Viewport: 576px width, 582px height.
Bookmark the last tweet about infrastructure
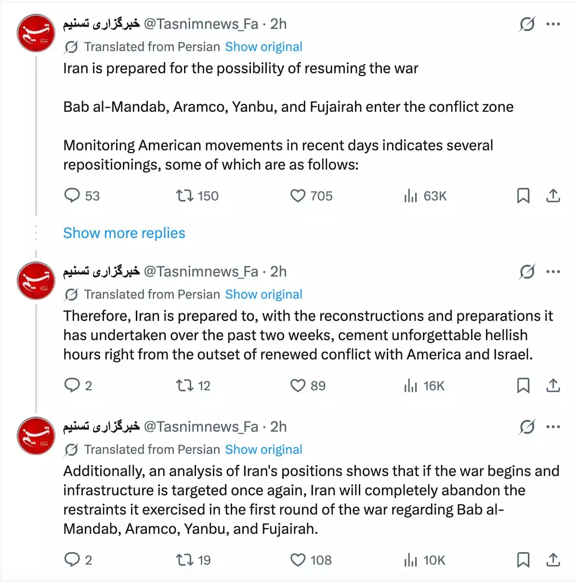[x=523, y=560]
